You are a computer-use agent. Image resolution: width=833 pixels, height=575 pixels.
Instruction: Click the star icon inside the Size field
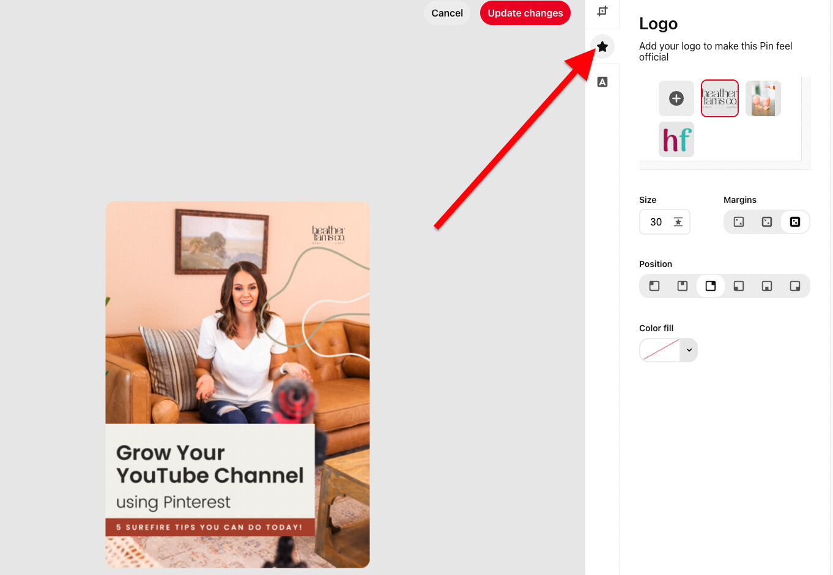pos(678,222)
